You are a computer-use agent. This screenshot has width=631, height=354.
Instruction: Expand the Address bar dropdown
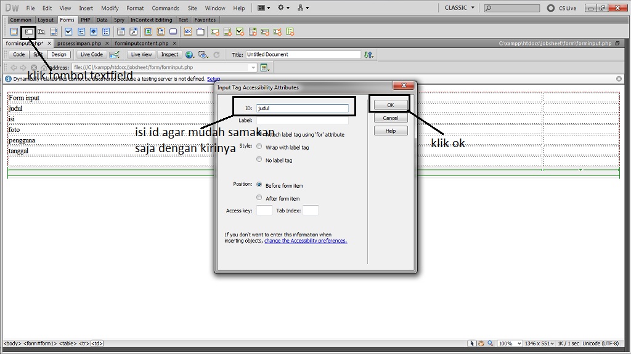[x=253, y=68]
